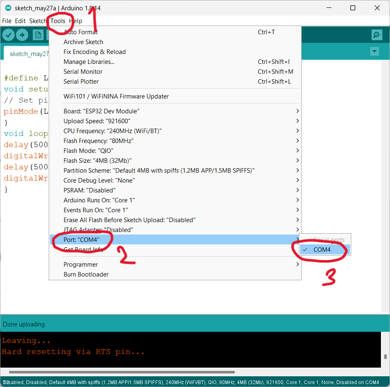Screen dimensions: 390x387
Task: Select Auto Format menu entry
Action: pos(175,32)
